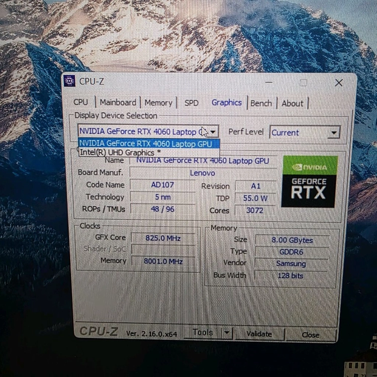The image size is (377, 377).
Task: Switch to the SPD tab
Action: pyautogui.click(x=192, y=103)
